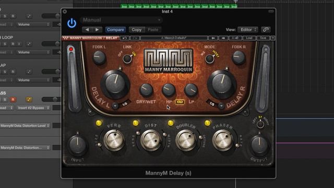The height and width of the screenshot is (188, 334).
Task: Click the HP filter knob
Action: [x=169, y=90]
